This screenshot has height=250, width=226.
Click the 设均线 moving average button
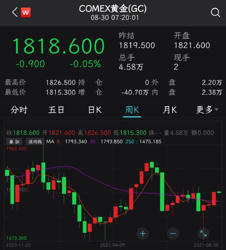click(x=35, y=142)
